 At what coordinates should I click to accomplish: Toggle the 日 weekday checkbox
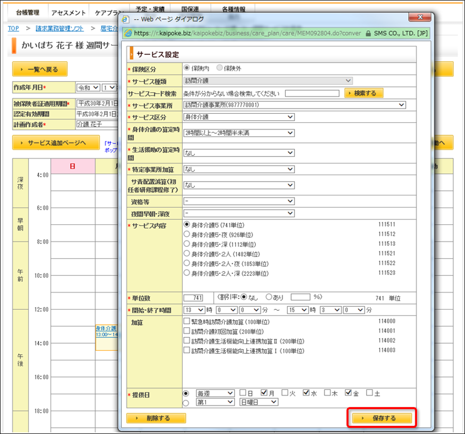coord(243,393)
